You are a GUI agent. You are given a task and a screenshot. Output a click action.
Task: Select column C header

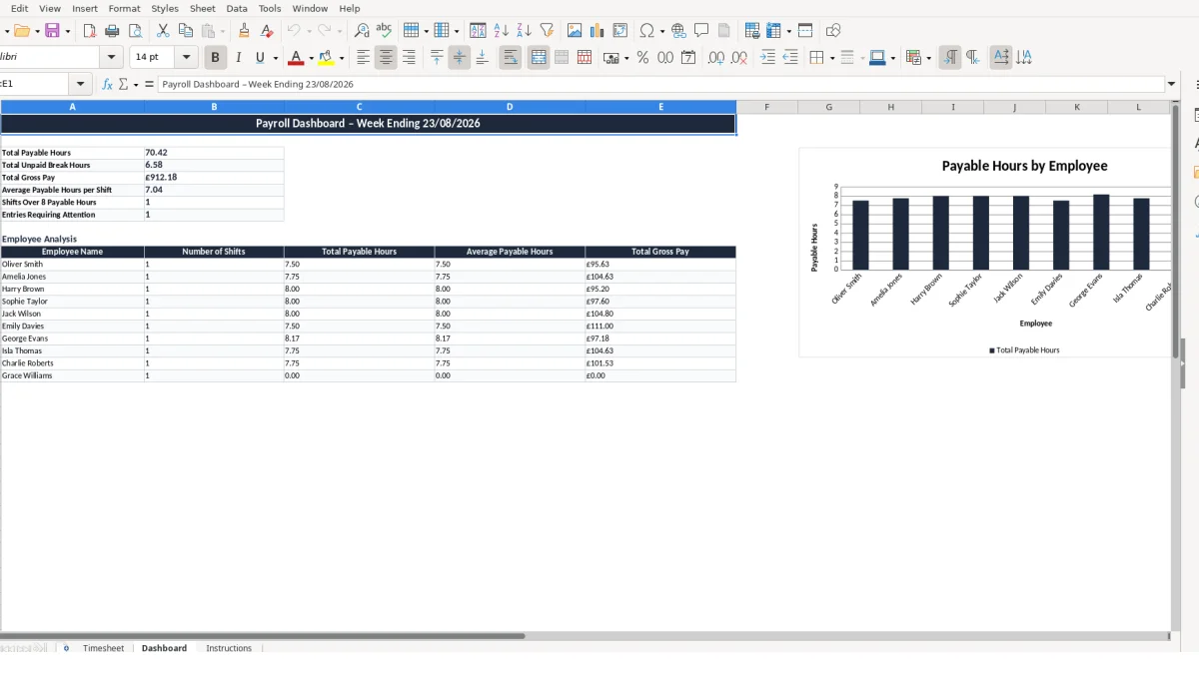pos(359,107)
